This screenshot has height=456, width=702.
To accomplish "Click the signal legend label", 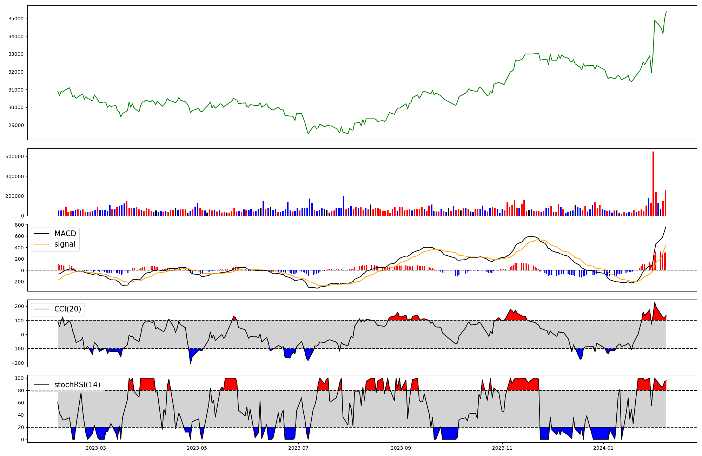I will (65, 244).
